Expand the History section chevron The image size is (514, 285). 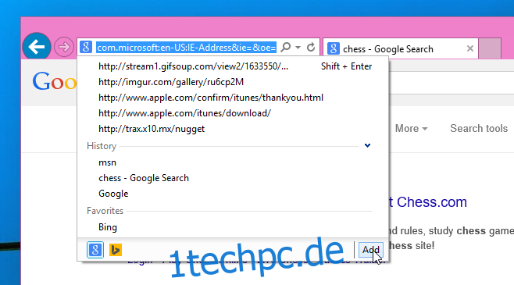[x=367, y=145]
